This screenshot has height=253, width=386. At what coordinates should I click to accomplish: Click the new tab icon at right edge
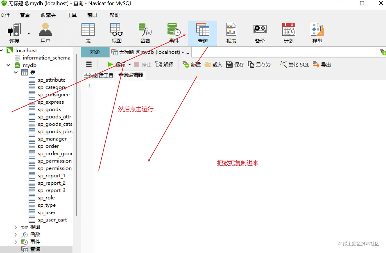[383, 52]
